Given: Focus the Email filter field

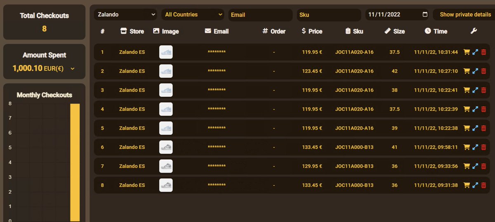Looking at the screenshot, I should coord(260,15).
